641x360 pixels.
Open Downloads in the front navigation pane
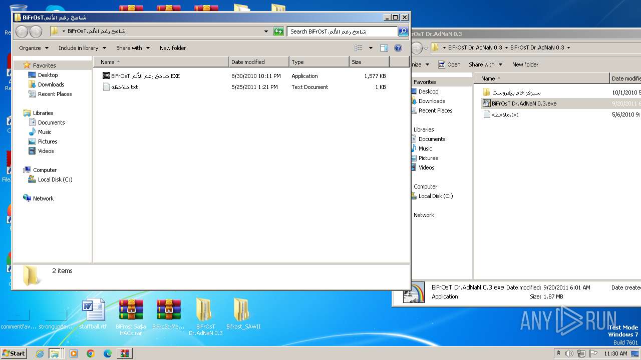51,84
